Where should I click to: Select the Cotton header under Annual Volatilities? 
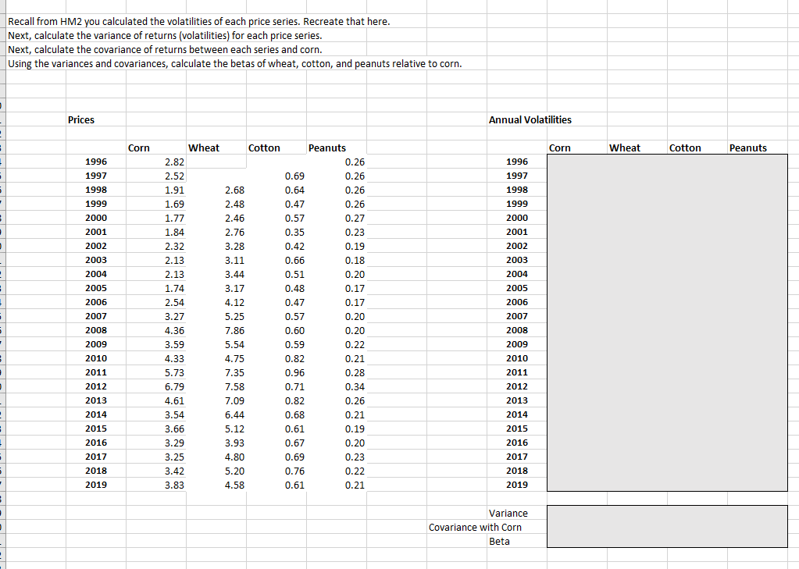pyautogui.click(x=683, y=148)
